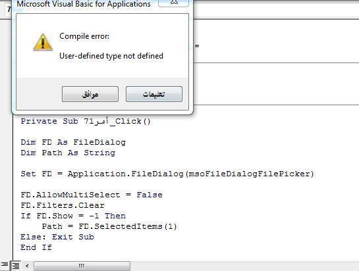Place cursor on Private Sub Click line
The height and width of the screenshot is (271, 359).
pos(86,121)
